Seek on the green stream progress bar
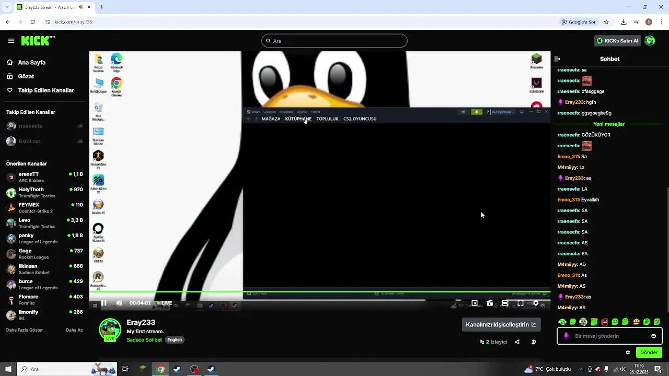Screen dimensions: 669x376 [319, 291]
